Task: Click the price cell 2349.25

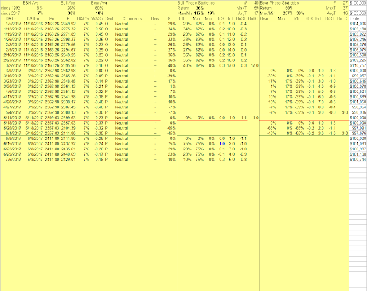Action: coord(68,55)
